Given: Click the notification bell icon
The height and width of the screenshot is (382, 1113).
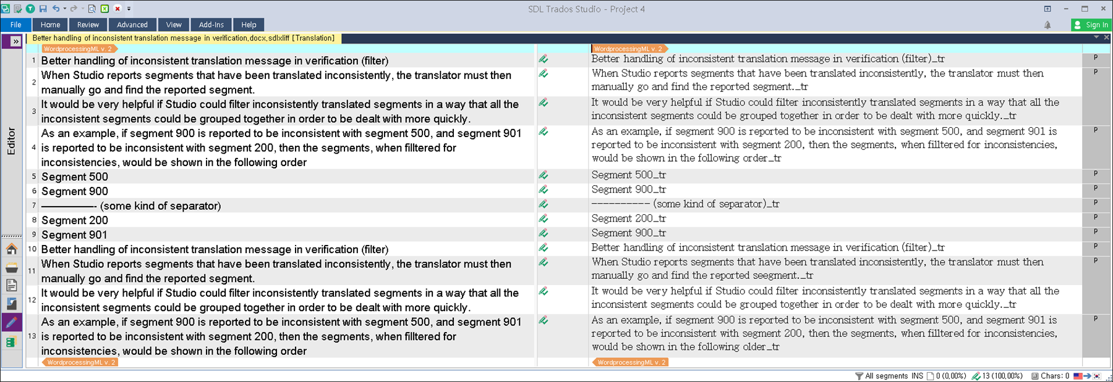Looking at the screenshot, I should [1047, 25].
